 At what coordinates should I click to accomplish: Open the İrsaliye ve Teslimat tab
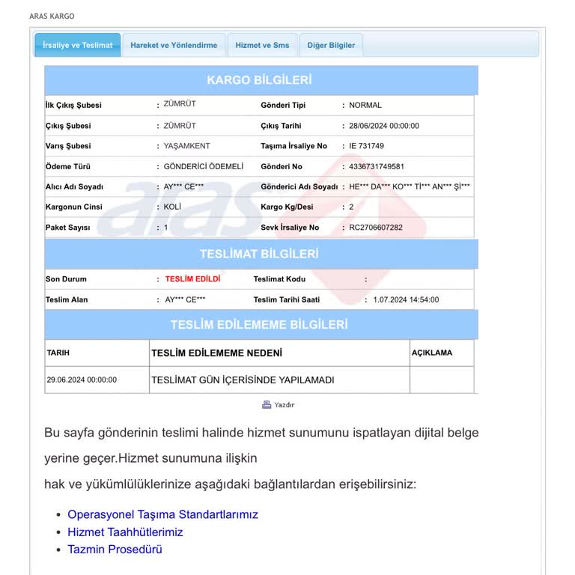click(x=77, y=45)
